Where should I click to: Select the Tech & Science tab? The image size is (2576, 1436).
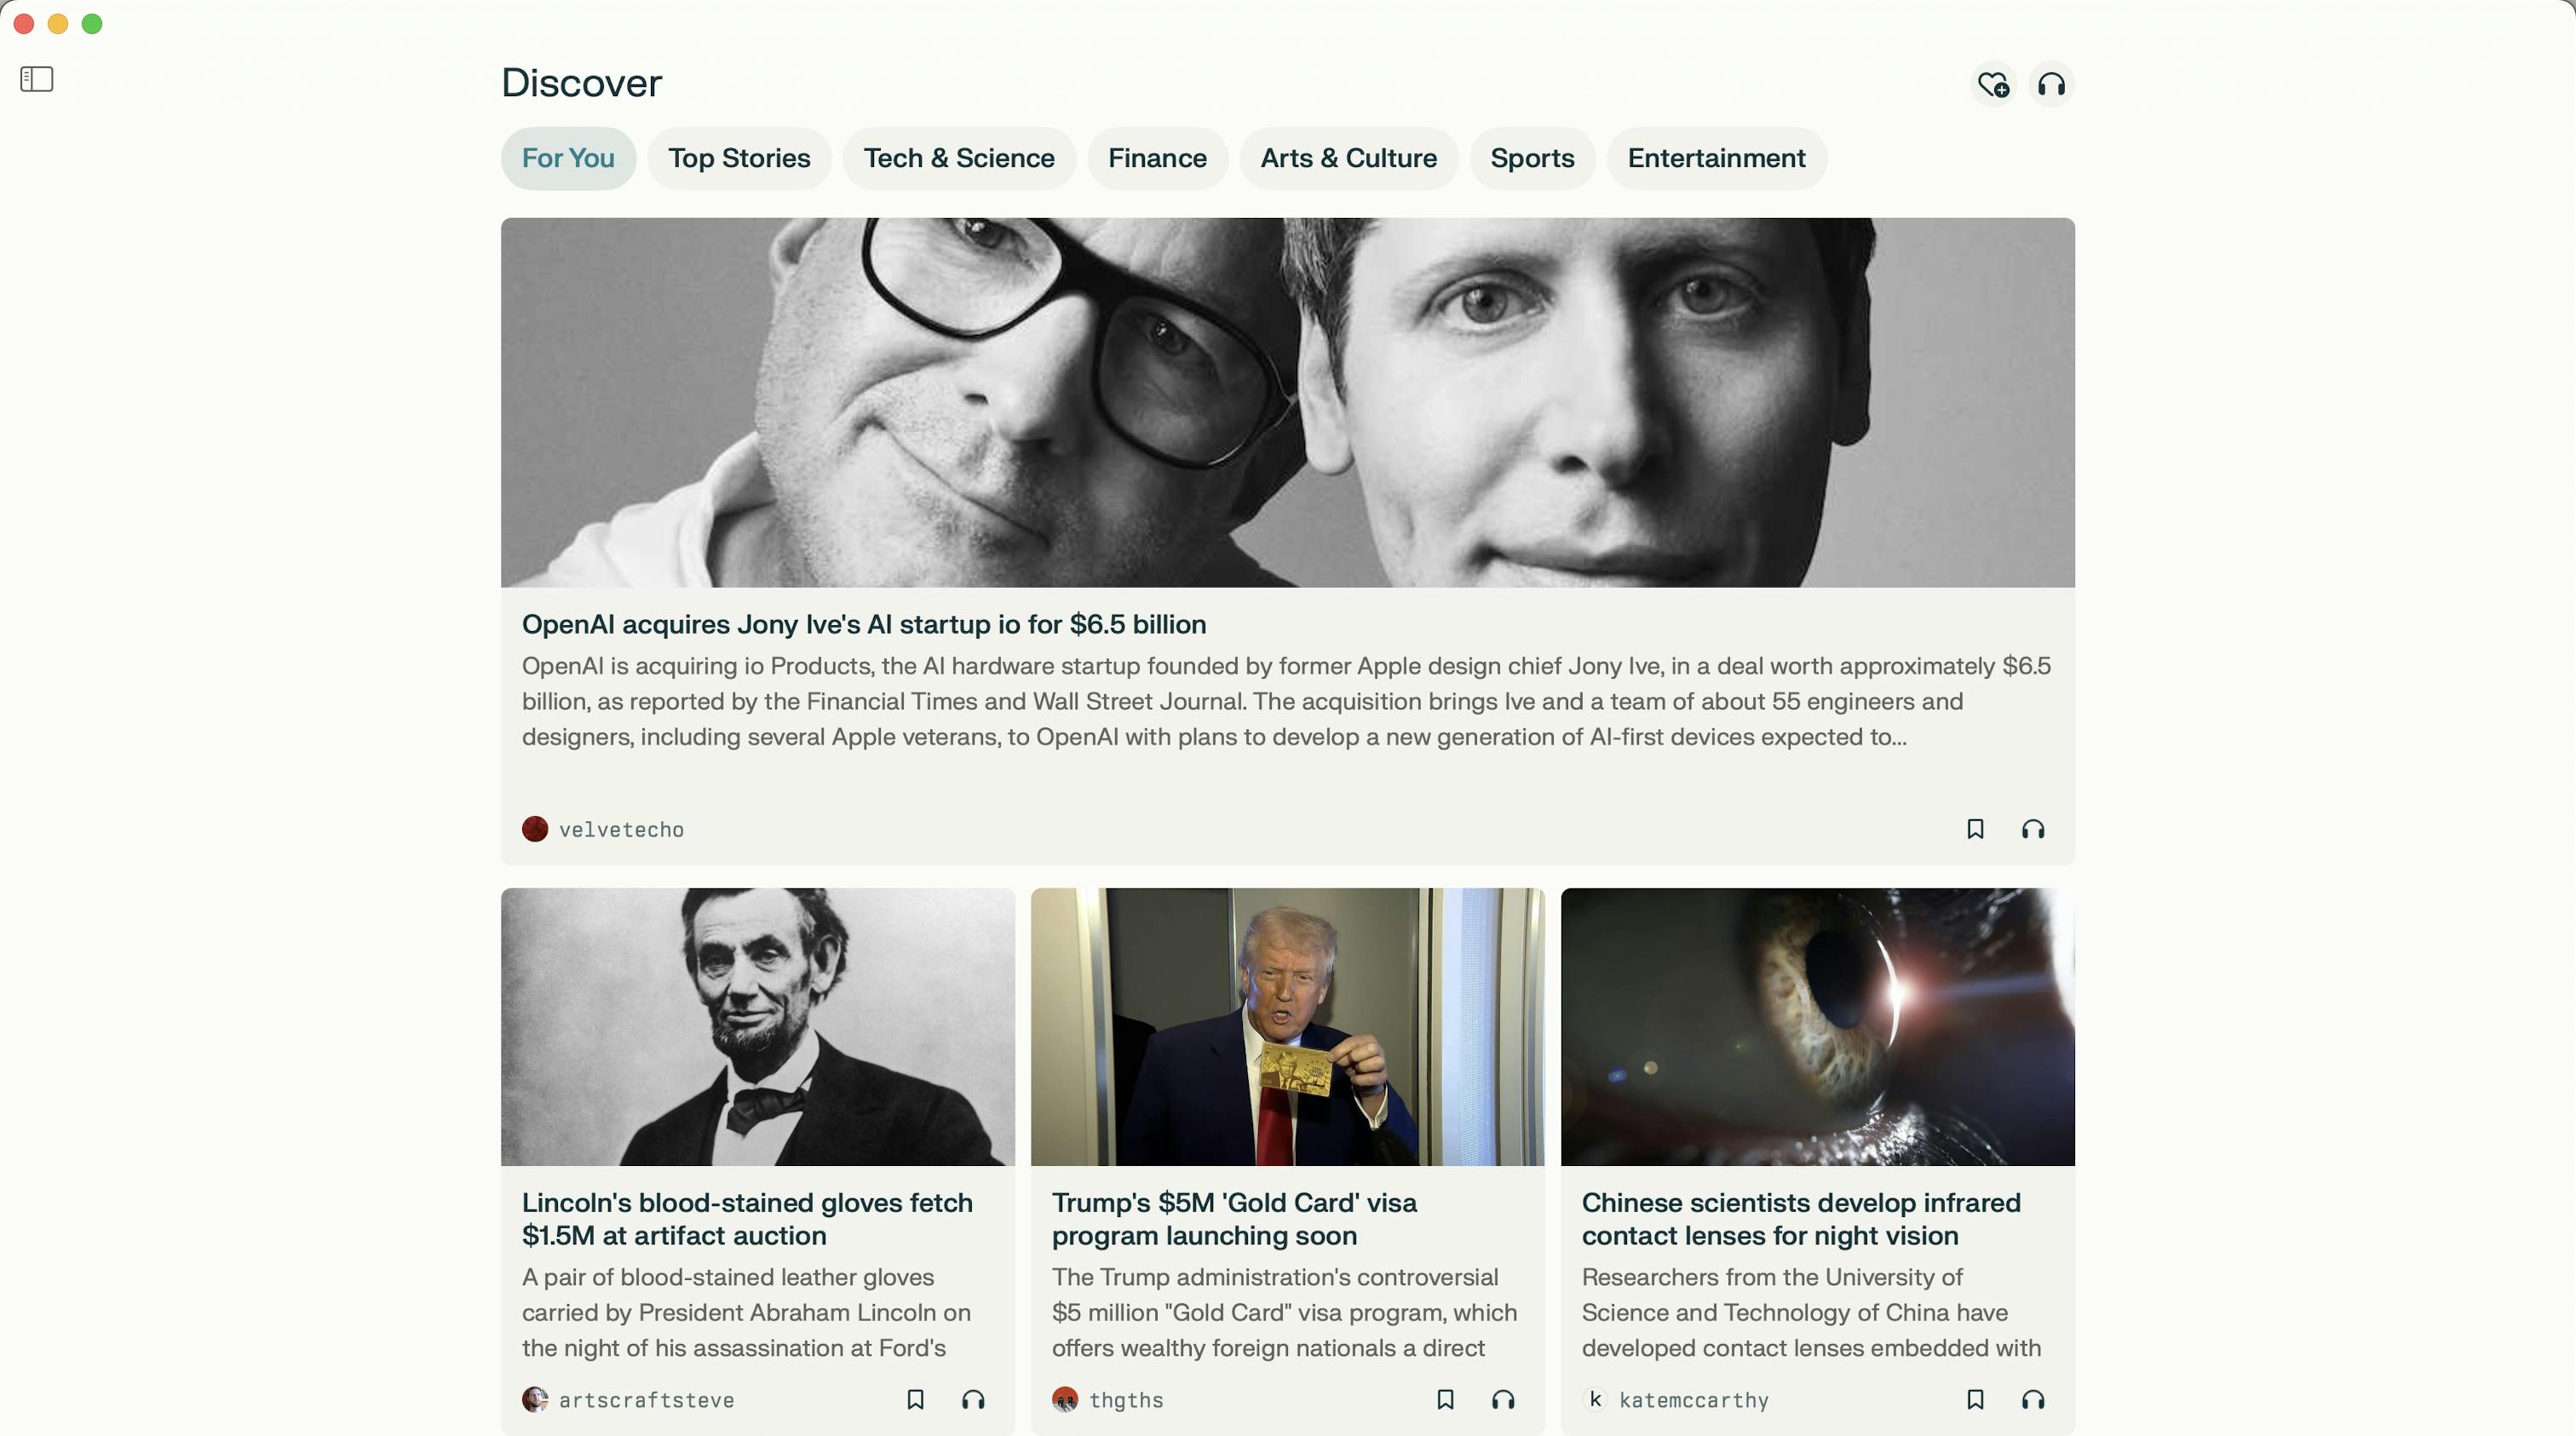tap(959, 158)
